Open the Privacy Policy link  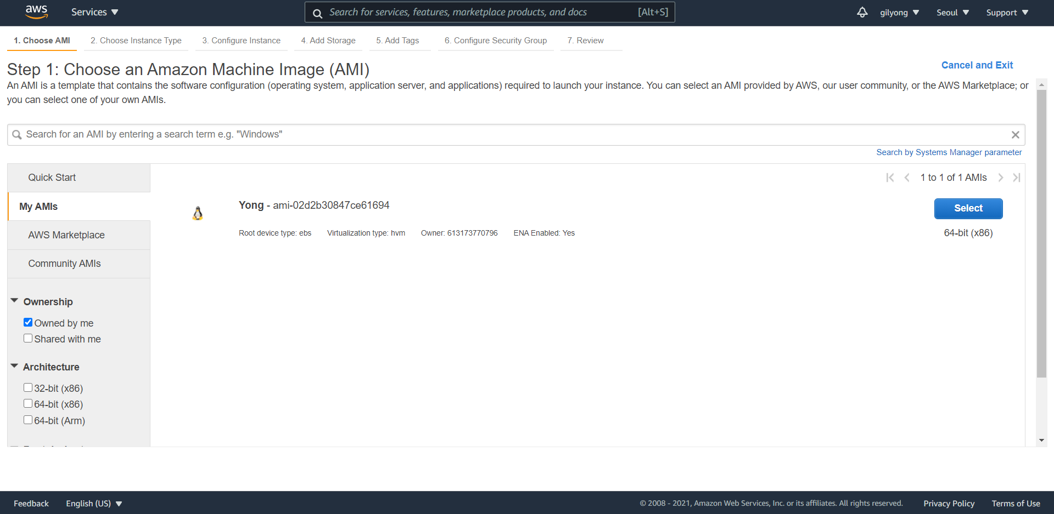(949, 504)
